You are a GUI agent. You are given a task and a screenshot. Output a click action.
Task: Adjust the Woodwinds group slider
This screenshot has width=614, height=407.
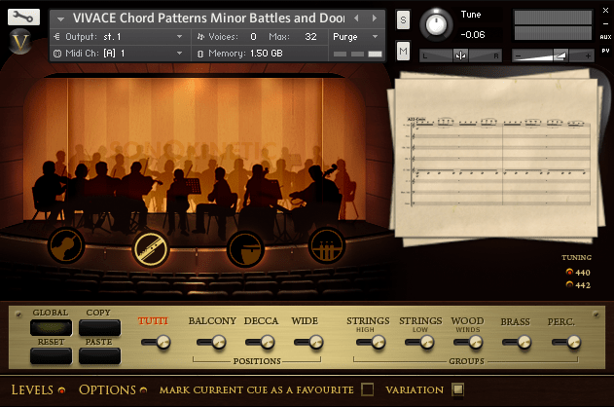click(x=468, y=342)
